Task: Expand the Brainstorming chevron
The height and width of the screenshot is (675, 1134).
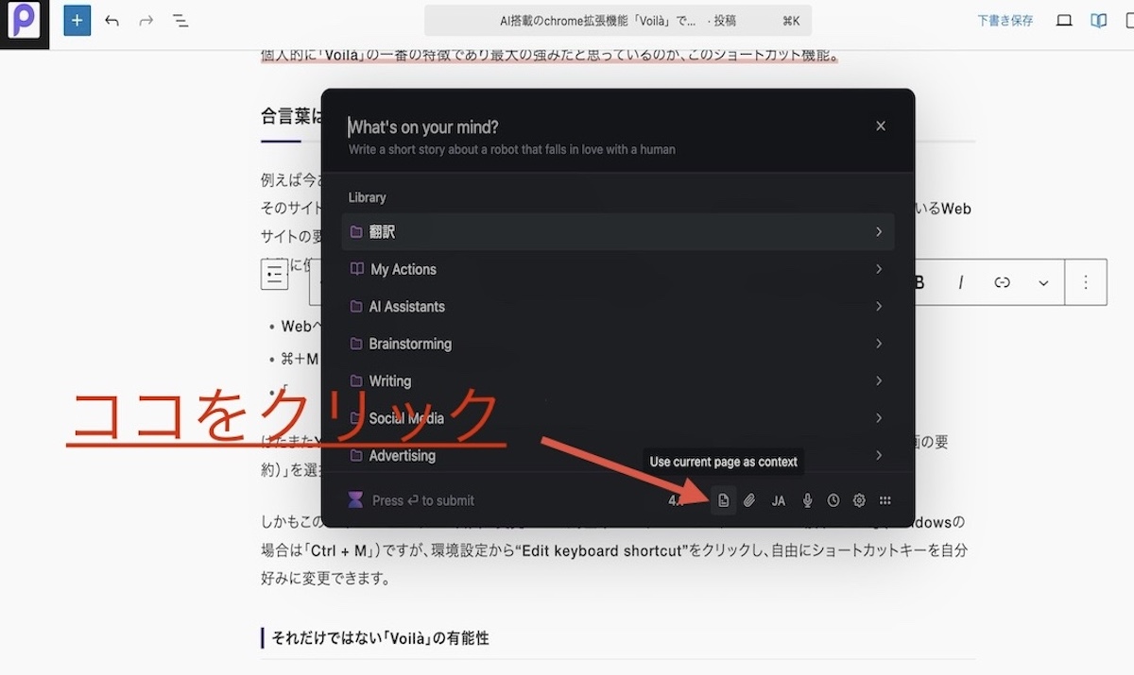Action: click(879, 344)
